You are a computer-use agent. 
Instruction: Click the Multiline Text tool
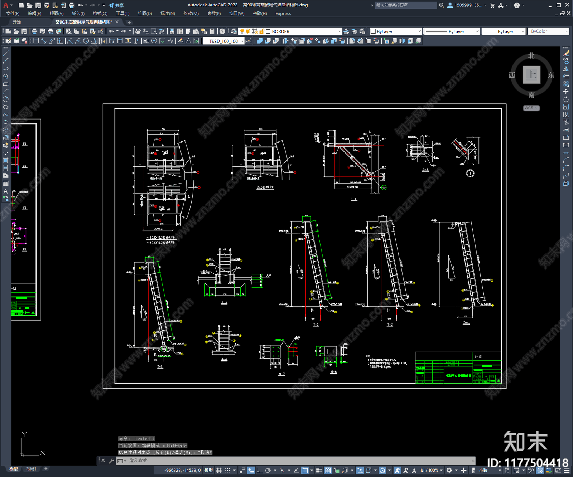(5, 191)
